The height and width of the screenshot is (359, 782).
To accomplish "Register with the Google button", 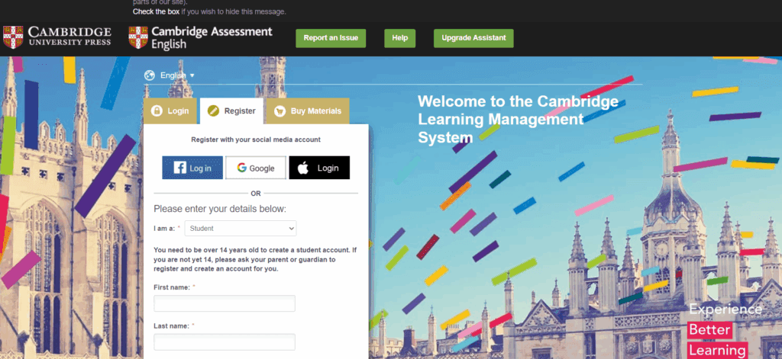I will tap(256, 168).
